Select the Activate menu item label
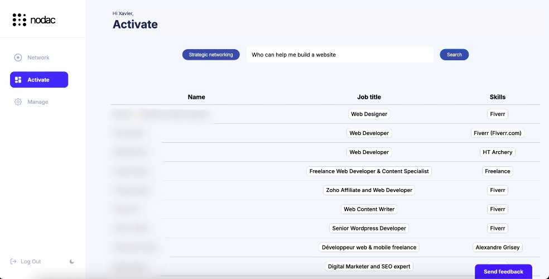 click(38, 80)
